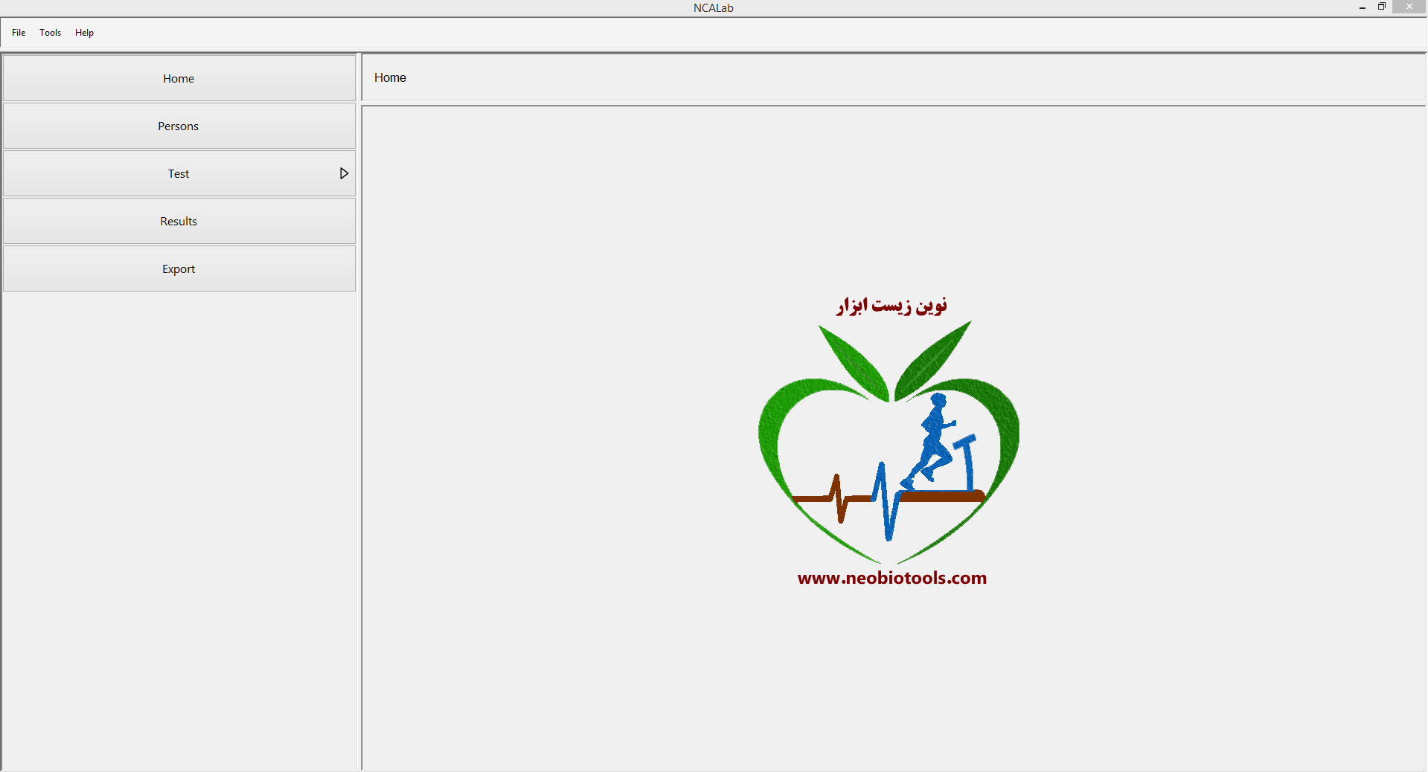Click the apple-heart treadmill logo
Viewport: 1428px width, 772px height.
(x=889, y=442)
